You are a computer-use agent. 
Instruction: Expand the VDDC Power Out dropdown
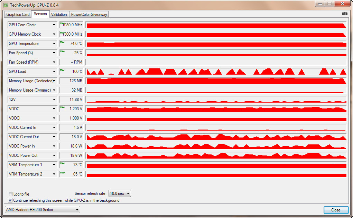click(54, 155)
